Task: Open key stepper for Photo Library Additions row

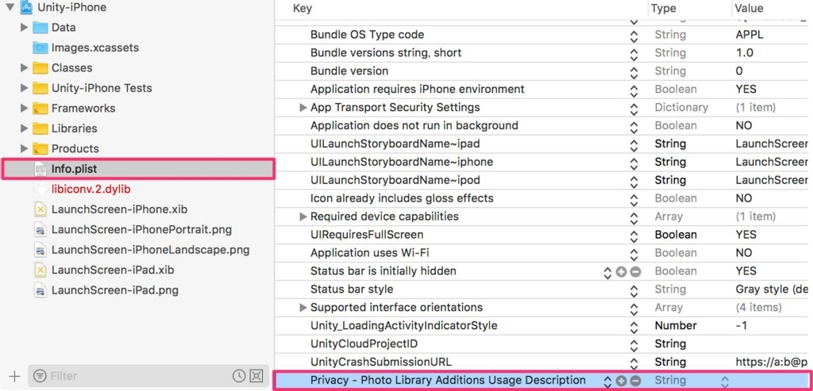Action: (607, 381)
